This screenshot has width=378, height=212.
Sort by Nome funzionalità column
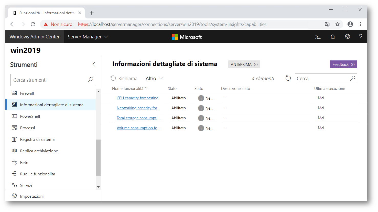[x=128, y=89]
